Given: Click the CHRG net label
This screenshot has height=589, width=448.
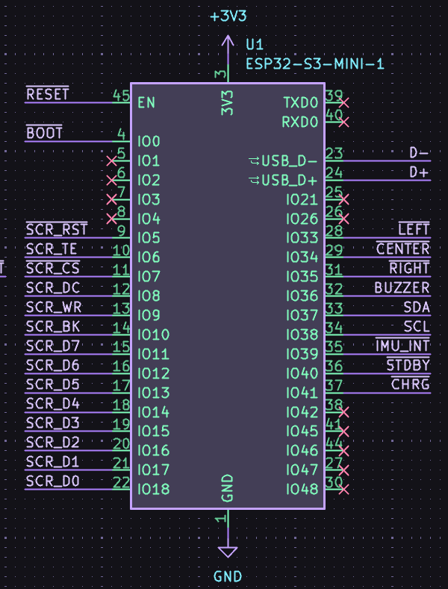Looking at the screenshot, I should [411, 384].
